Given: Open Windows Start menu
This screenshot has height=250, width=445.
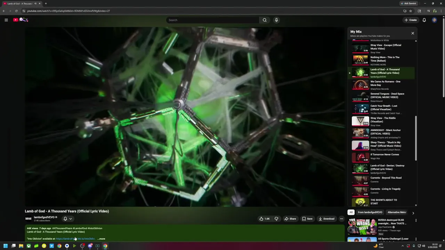Looking at the screenshot, I should click(x=6, y=246).
